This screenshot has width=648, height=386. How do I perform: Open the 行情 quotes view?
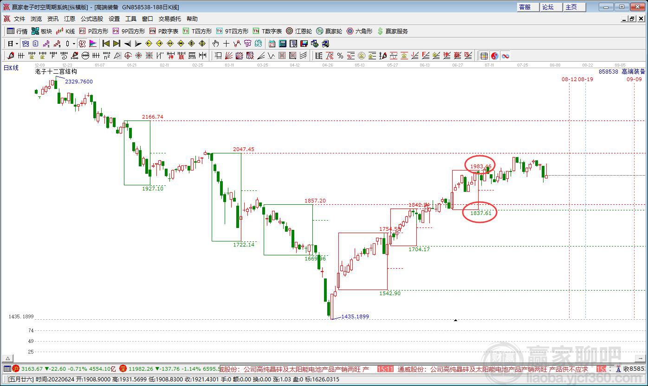tap(18, 31)
